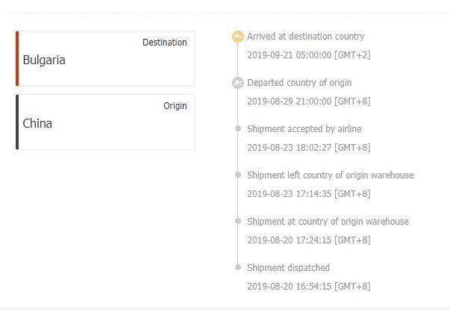Click the Shipment dispatched timeline dot
The image size is (450, 312).
[x=238, y=267]
